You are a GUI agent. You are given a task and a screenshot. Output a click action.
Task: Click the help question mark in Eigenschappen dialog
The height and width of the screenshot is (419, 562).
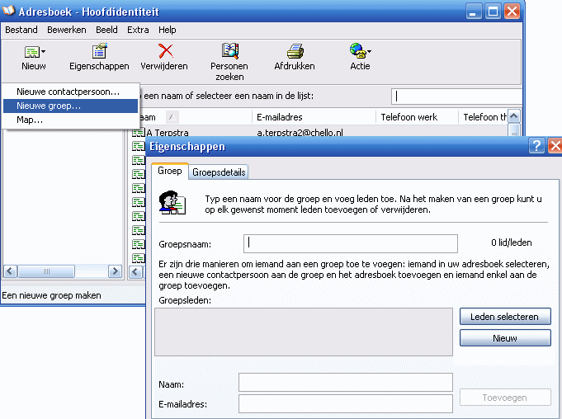[537, 146]
